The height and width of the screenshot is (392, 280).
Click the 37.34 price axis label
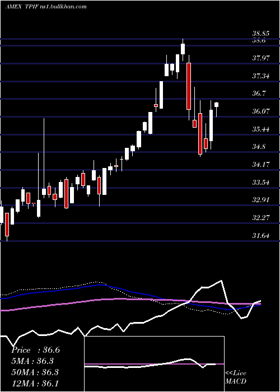261,76
